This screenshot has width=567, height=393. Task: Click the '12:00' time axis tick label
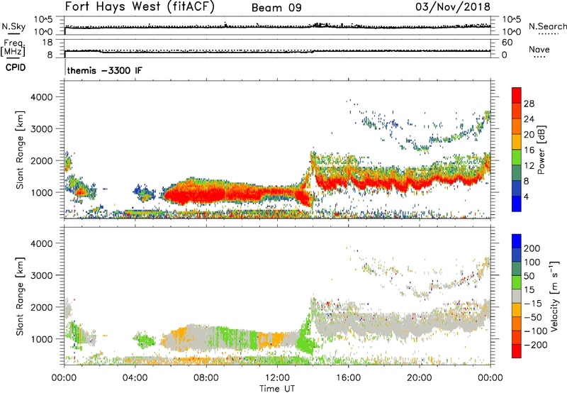click(x=277, y=378)
